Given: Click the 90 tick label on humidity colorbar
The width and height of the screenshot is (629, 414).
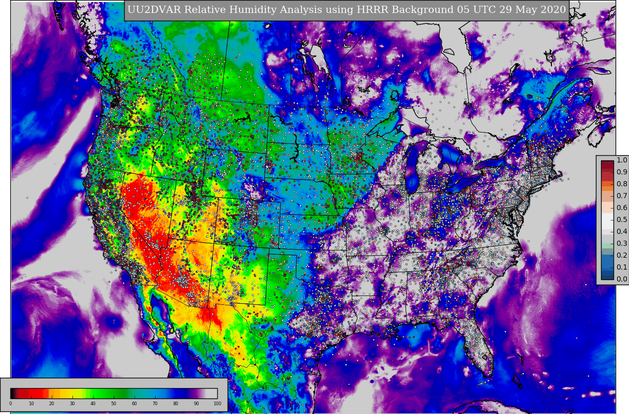Looking at the screenshot, I should coord(197,404).
